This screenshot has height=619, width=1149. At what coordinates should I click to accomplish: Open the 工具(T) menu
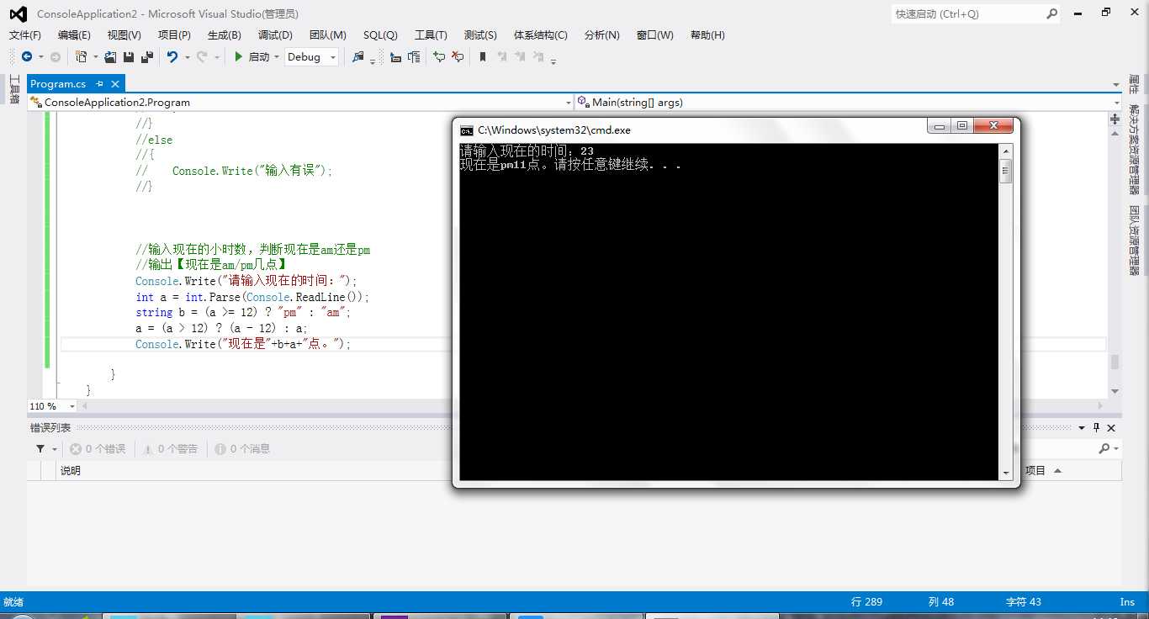click(431, 34)
